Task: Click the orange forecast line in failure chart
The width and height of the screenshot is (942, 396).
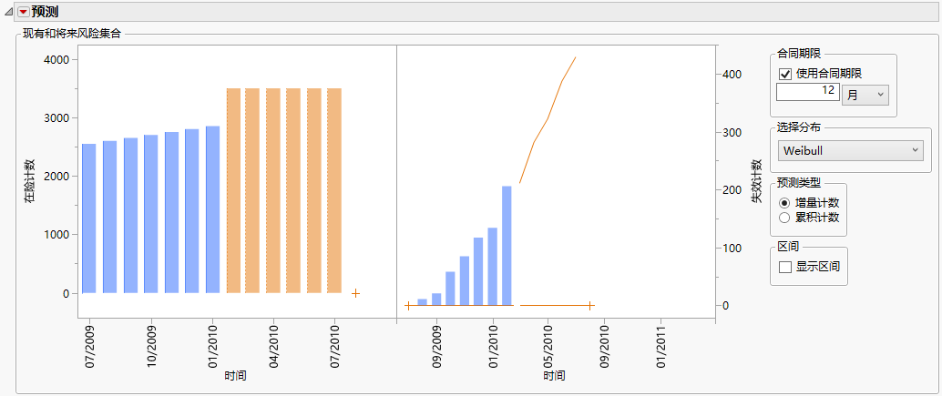Action: pyautogui.click(x=547, y=119)
